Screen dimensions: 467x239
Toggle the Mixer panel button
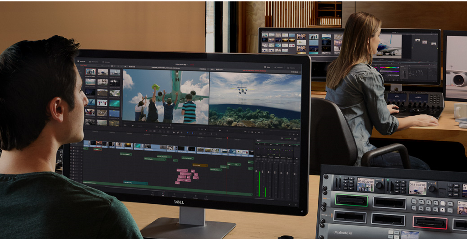coord(267,67)
